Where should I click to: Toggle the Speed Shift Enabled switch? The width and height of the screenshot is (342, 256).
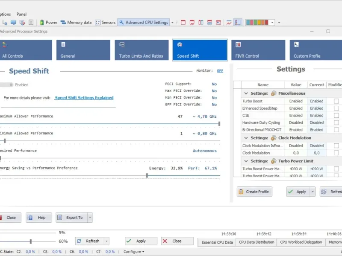[x=6, y=84]
